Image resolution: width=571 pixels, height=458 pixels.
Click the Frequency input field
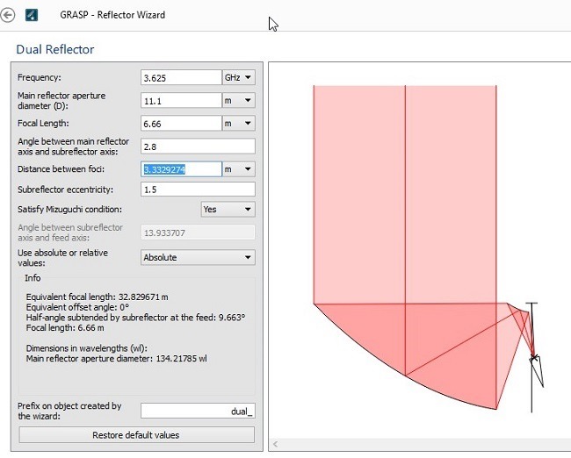(x=181, y=77)
